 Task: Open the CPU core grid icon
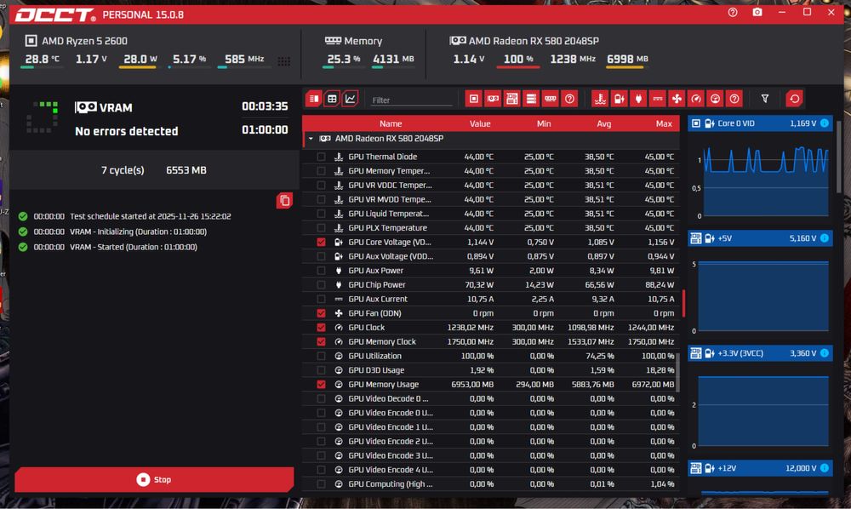tap(284, 60)
